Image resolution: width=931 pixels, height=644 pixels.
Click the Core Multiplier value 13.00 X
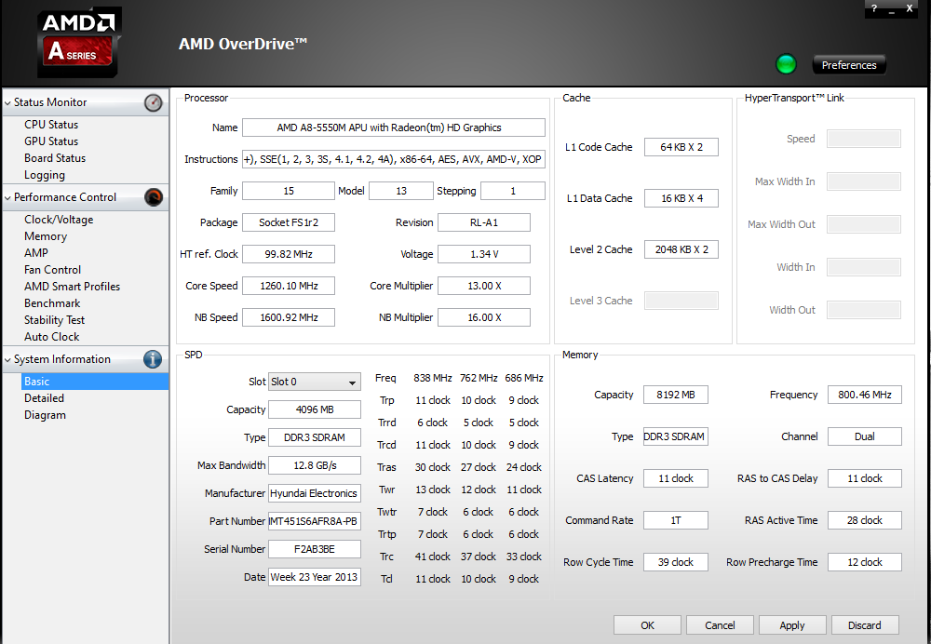pos(484,286)
